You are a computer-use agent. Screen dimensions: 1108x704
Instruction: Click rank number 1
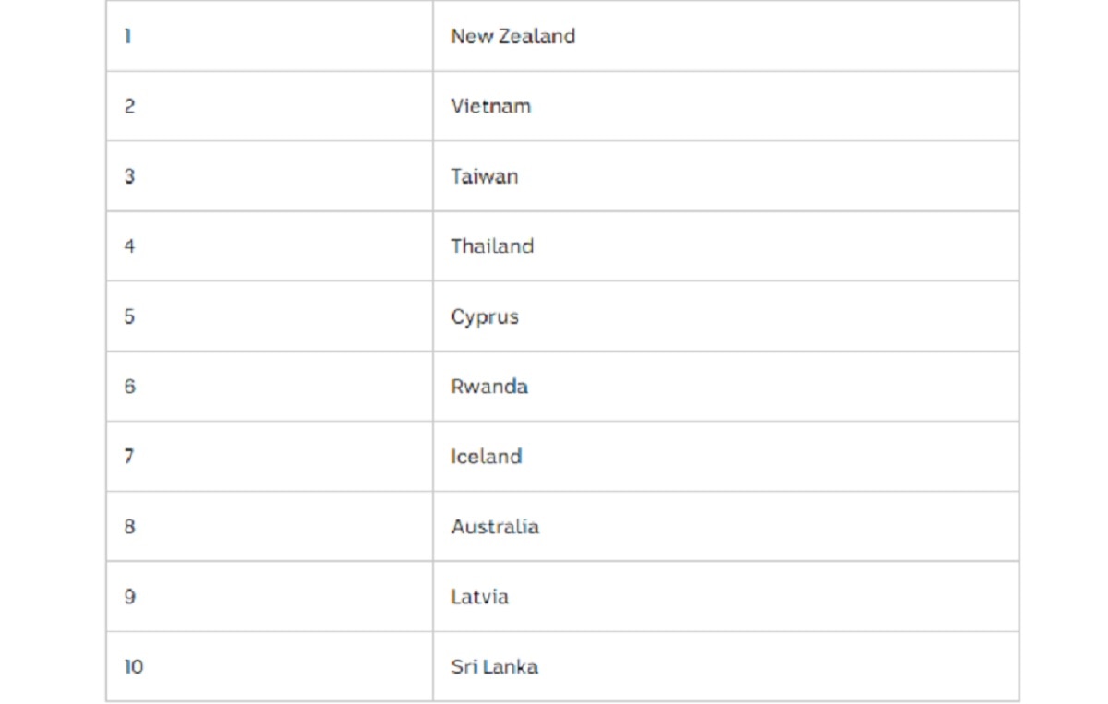[x=127, y=37]
